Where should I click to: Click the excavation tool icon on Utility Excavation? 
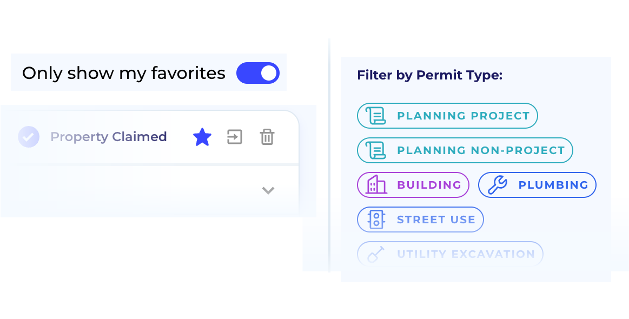[378, 254]
